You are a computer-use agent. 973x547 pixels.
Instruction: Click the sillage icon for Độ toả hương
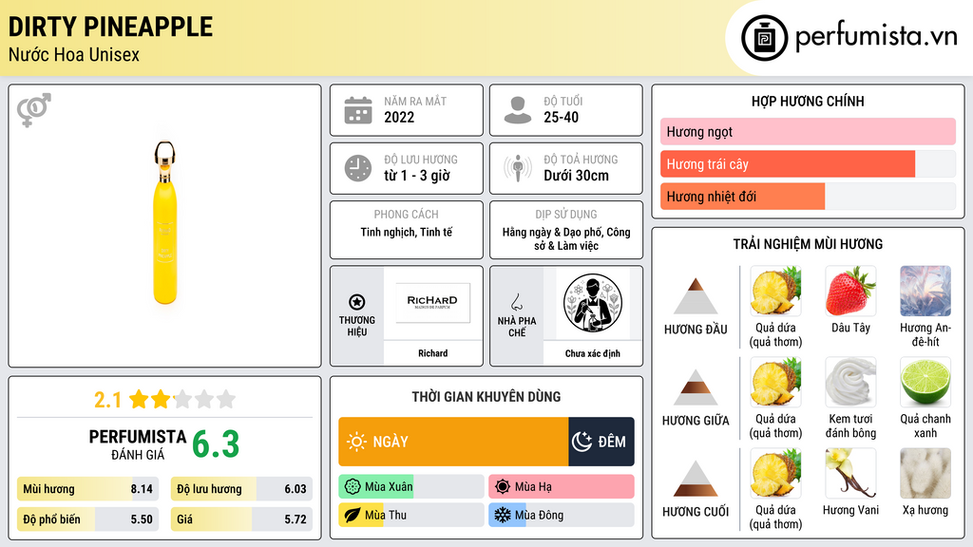coord(518,168)
